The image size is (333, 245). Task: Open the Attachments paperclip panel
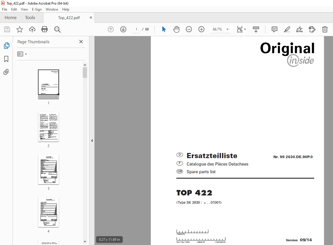pyautogui.click(x=6, y=72)
